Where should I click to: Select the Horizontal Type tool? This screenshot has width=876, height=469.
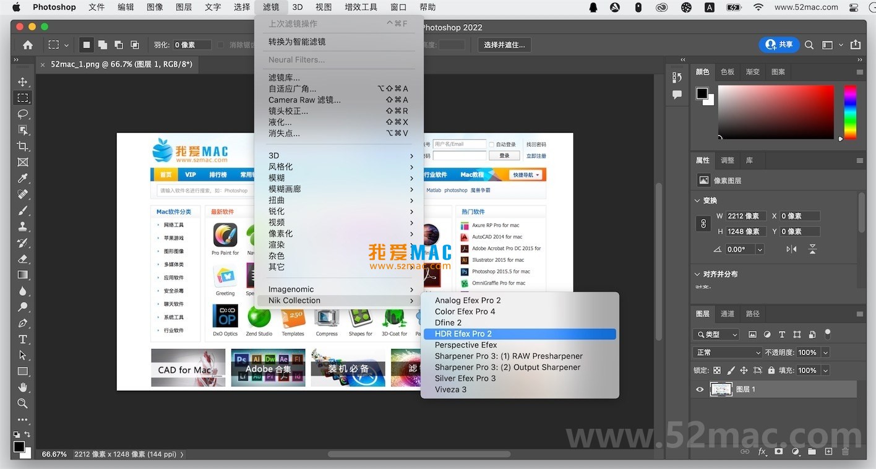point(22,339)
